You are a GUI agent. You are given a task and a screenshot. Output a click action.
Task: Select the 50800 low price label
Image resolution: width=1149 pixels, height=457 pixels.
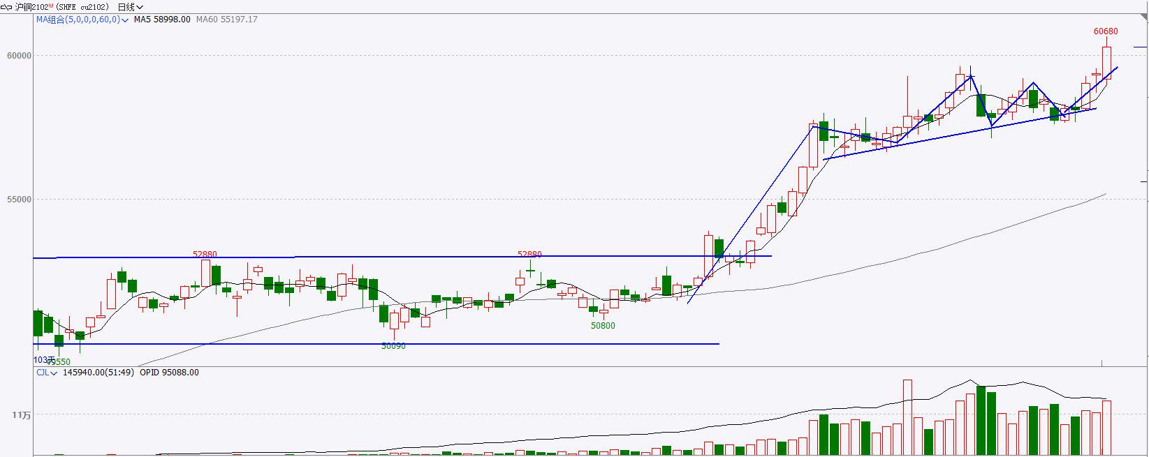click(x=603, y=326)
